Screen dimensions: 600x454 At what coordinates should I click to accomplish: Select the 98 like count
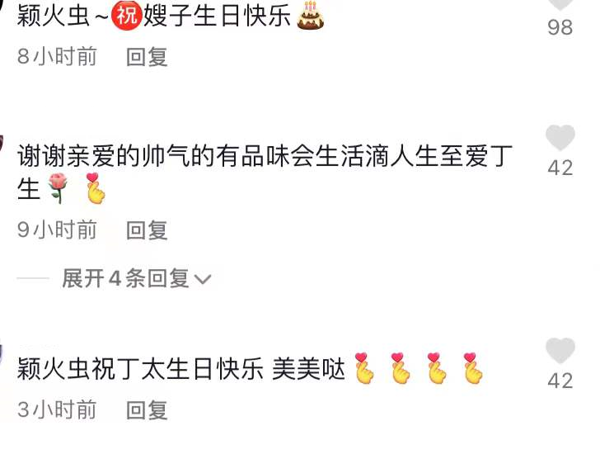[560, 27]
